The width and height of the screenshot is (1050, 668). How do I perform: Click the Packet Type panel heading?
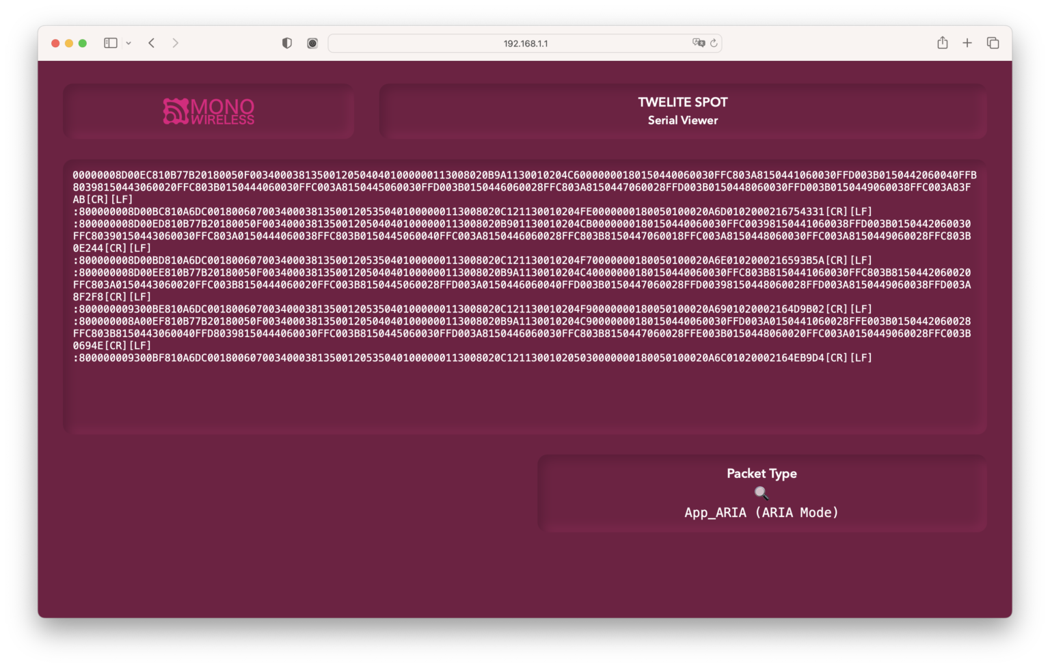pos(762,473)
